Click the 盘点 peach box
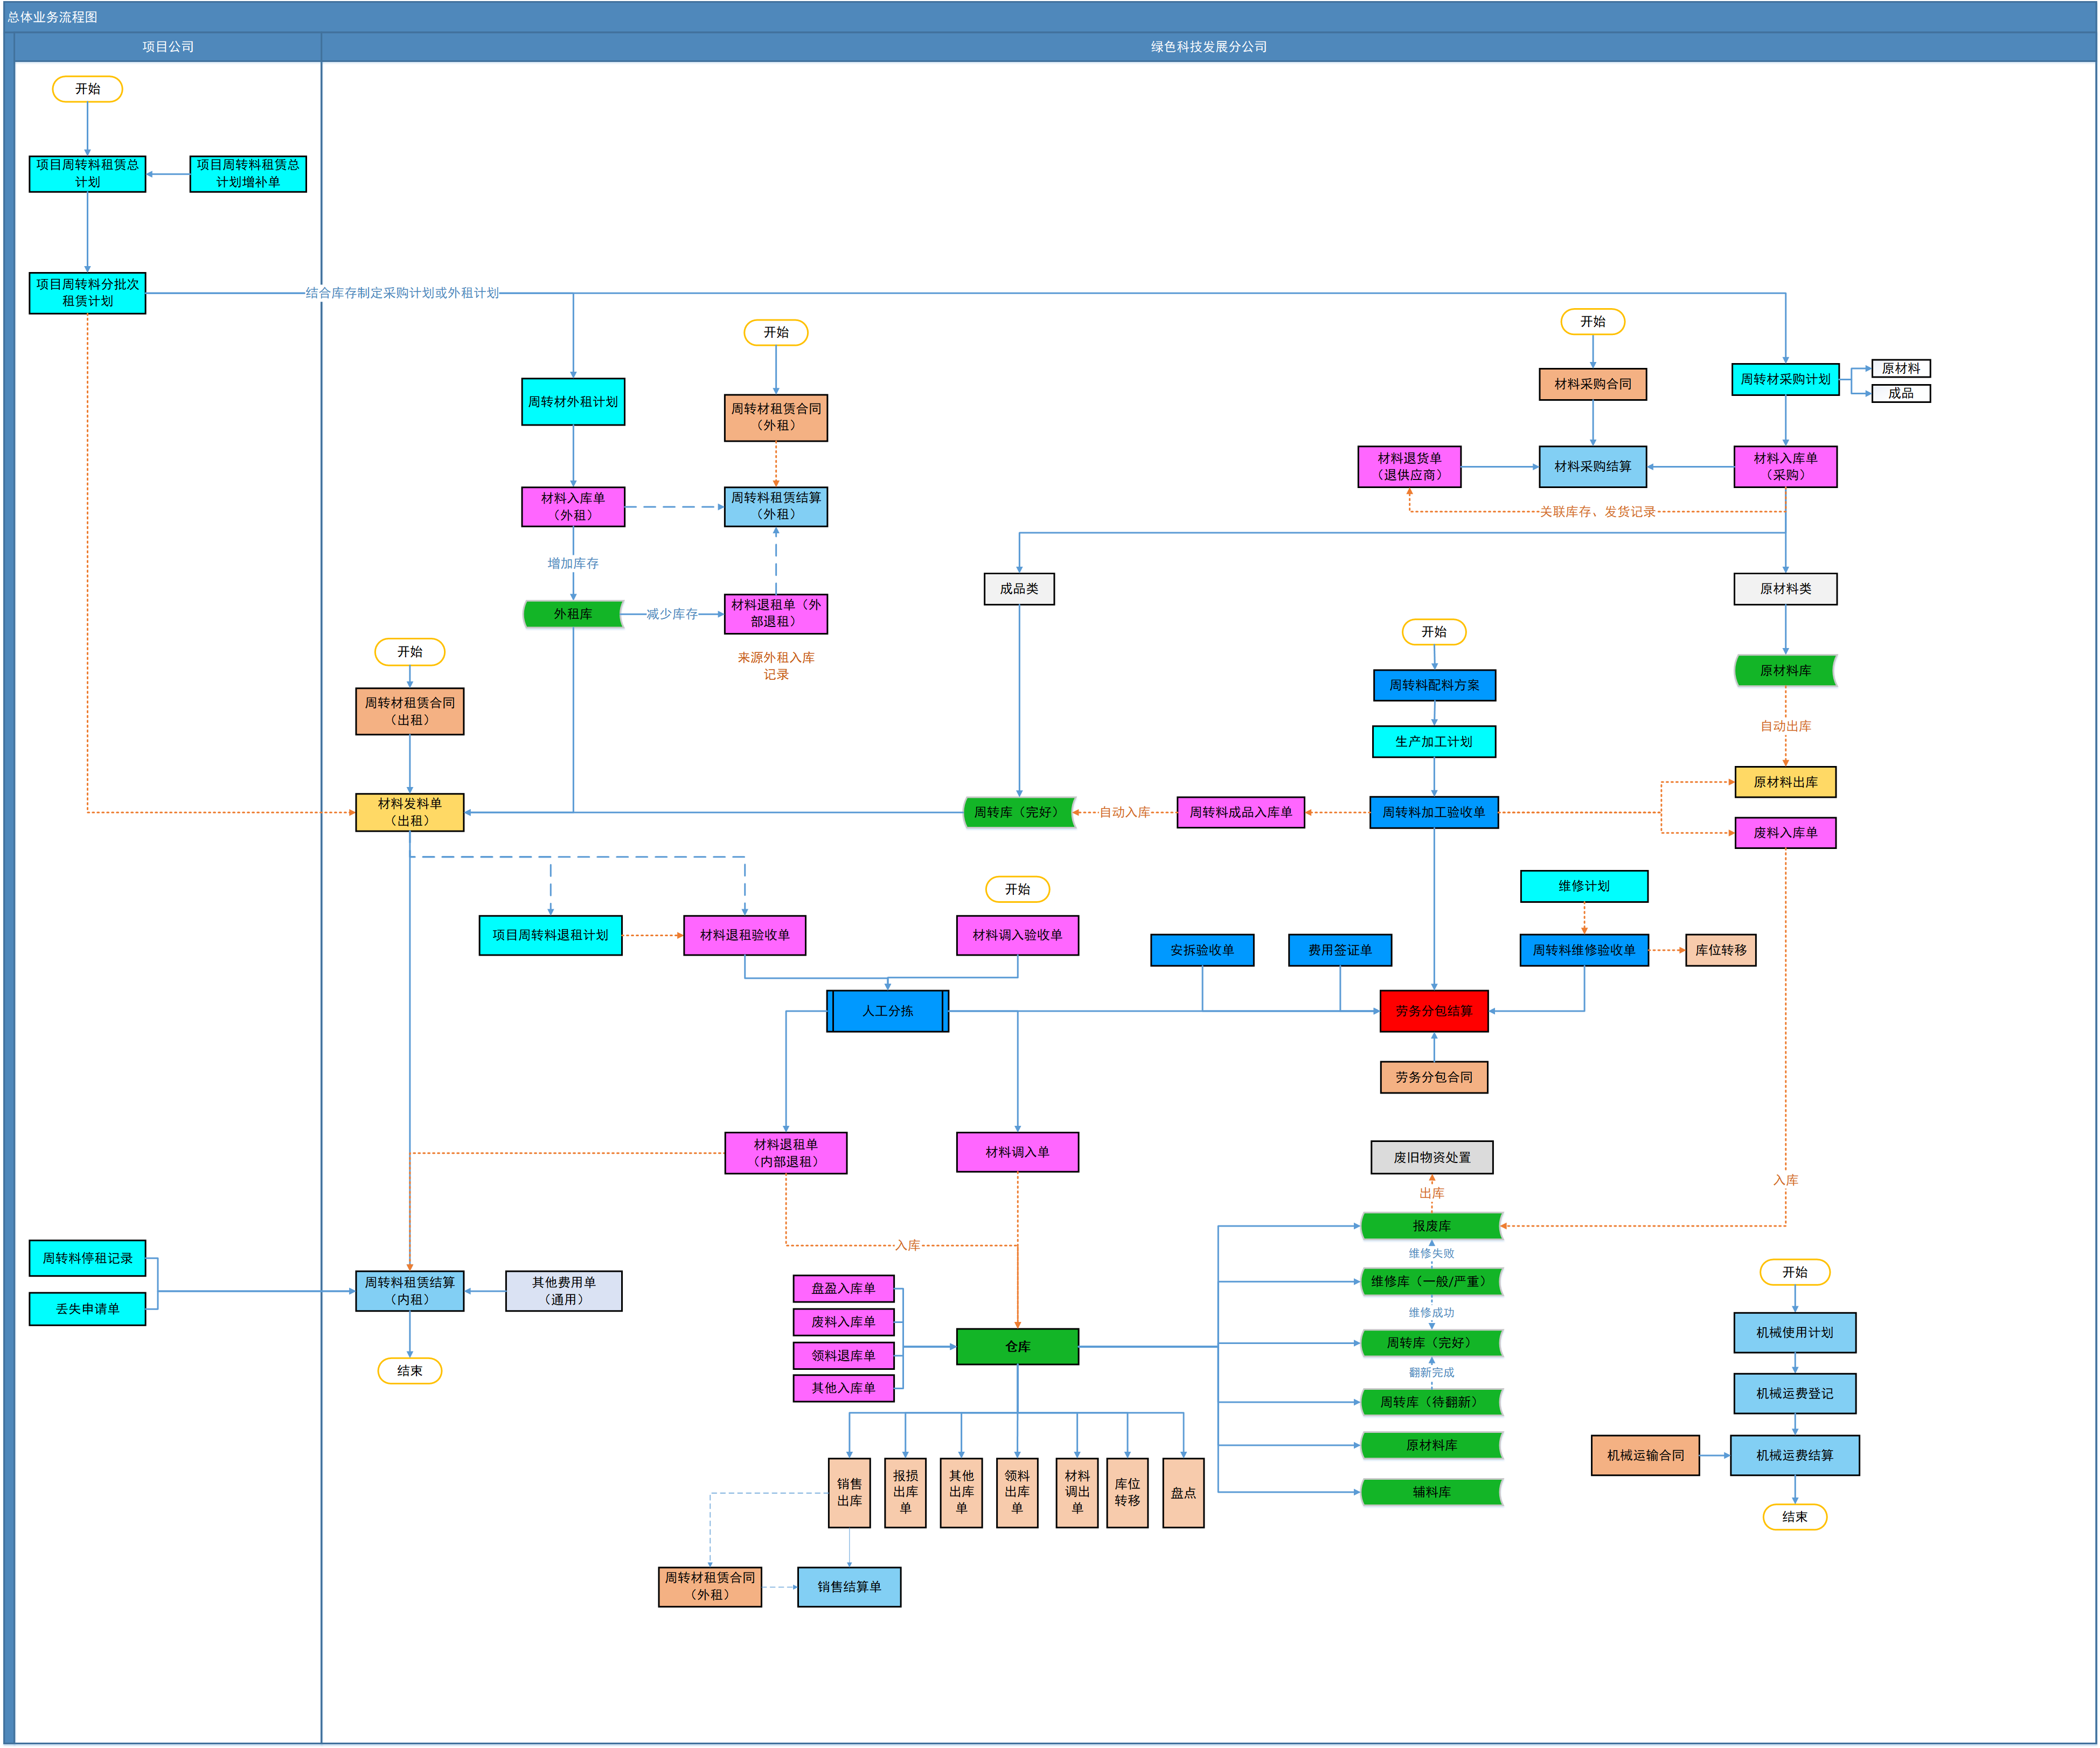The height and width of the screenshot is (1748, 2100). click(x=1183, y=1492)
